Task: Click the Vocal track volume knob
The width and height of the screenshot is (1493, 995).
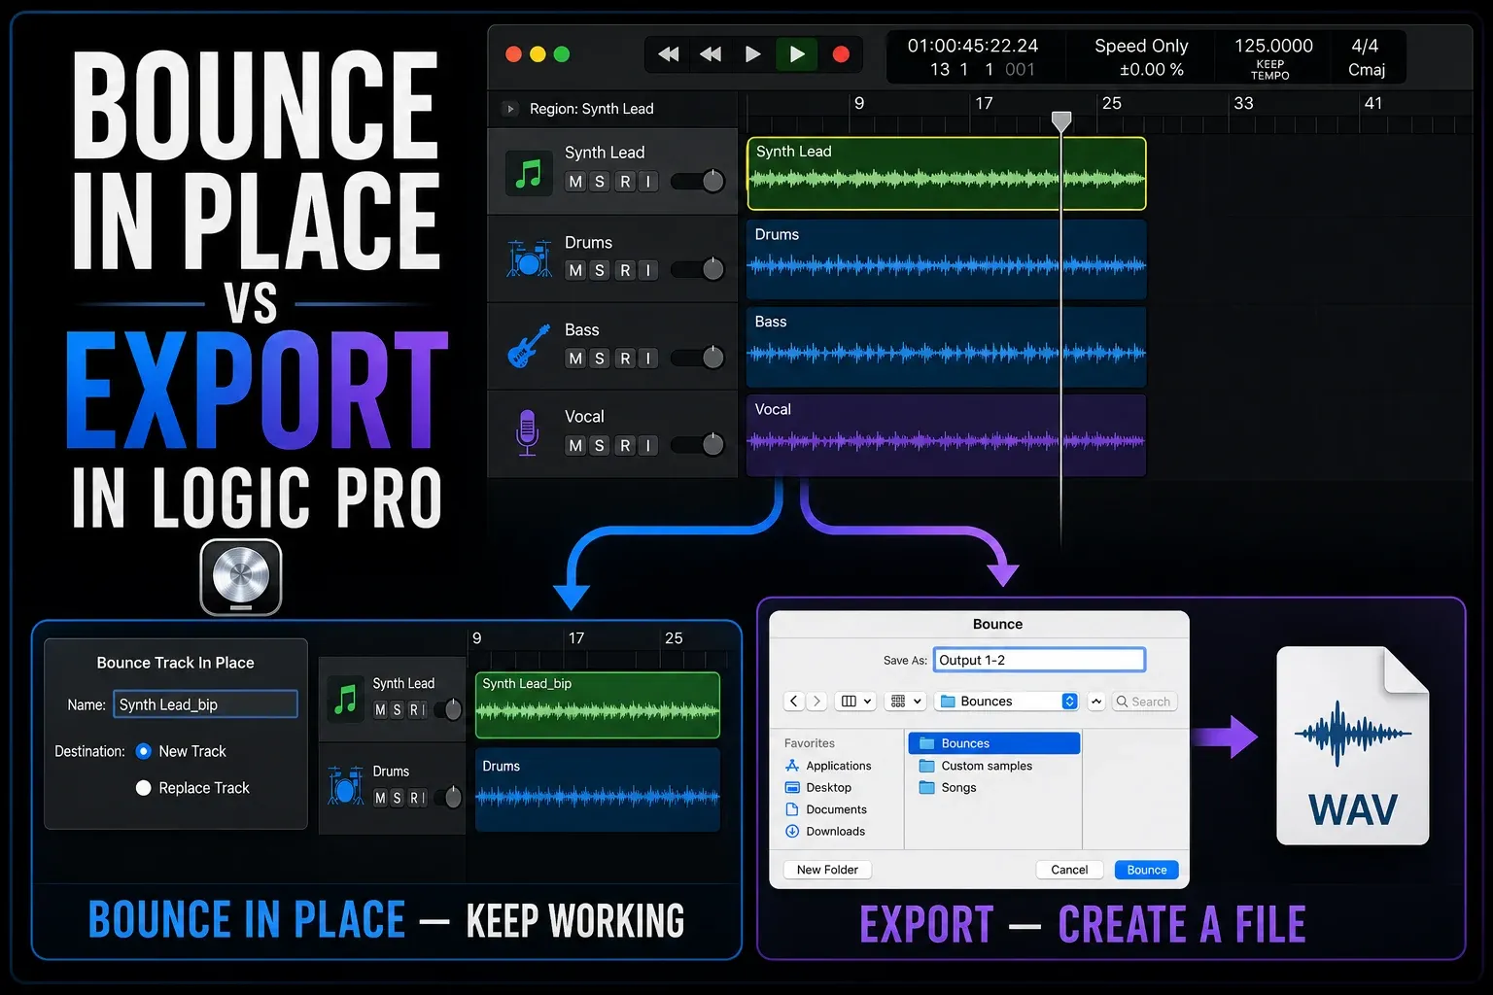Action: (x=712, y=444)
